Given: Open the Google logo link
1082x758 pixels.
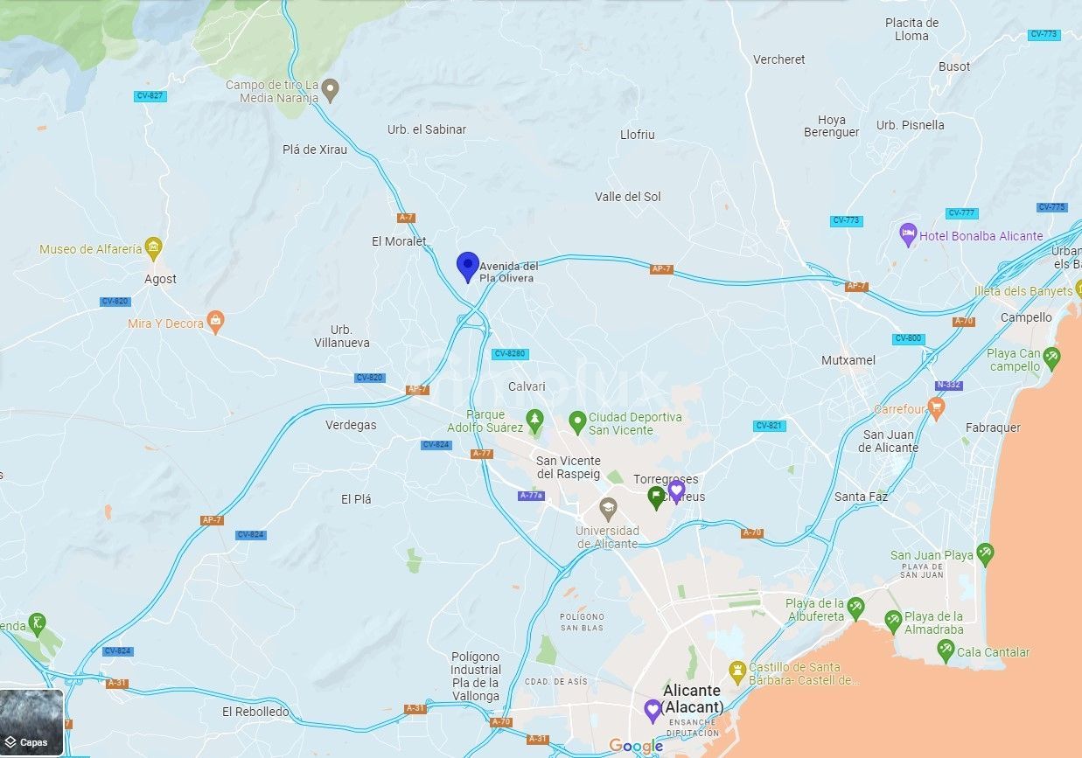Looking at the screenshot, I should coord(636,746).
